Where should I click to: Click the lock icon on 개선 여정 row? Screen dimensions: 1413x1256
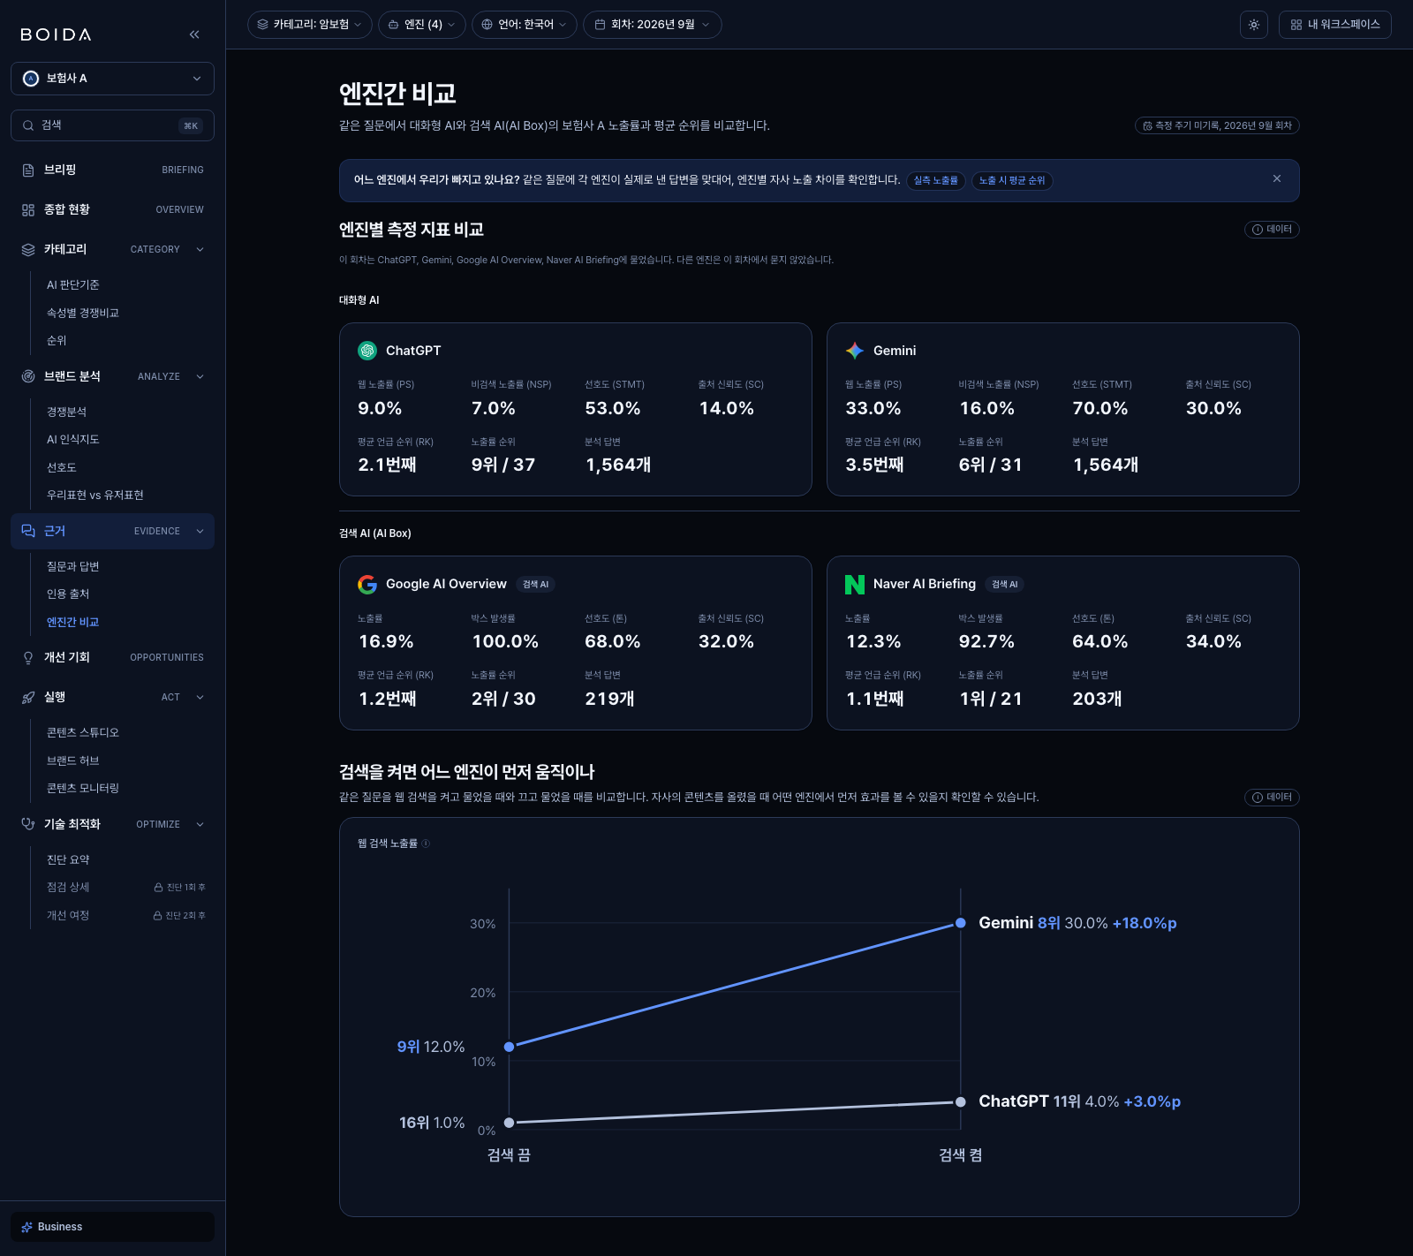pyautogui.click(x=157, y=916)
